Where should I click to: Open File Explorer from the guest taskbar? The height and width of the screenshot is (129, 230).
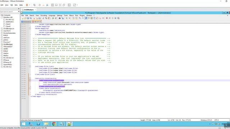coord(46,124)
